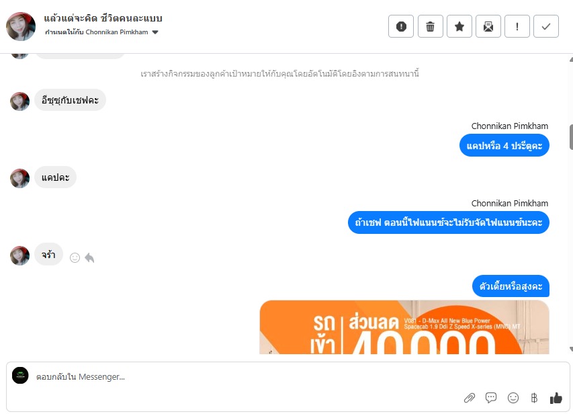Mark conversation as unread envelope icon
This screenshot has height=414, width=573.
tap(488, 26)
